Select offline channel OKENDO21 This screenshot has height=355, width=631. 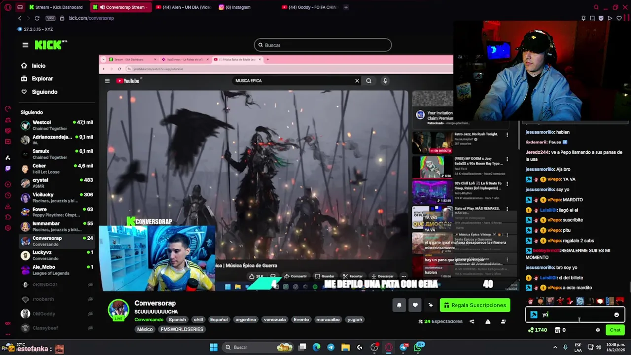click(57, 284)
